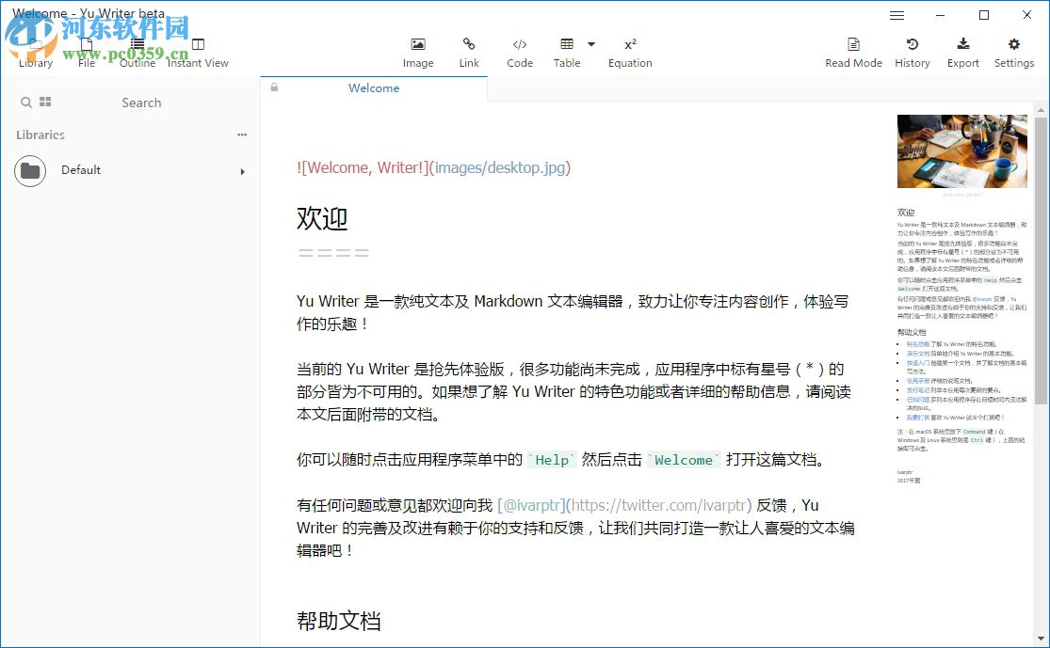This screenshot has height=648, width=1050.
Task: Open the Library panel
Action: point(35,50)
